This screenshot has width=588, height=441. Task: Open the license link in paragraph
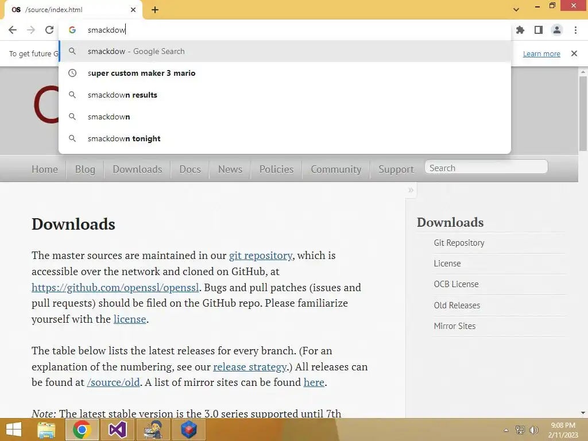click(x=130, y=319)
